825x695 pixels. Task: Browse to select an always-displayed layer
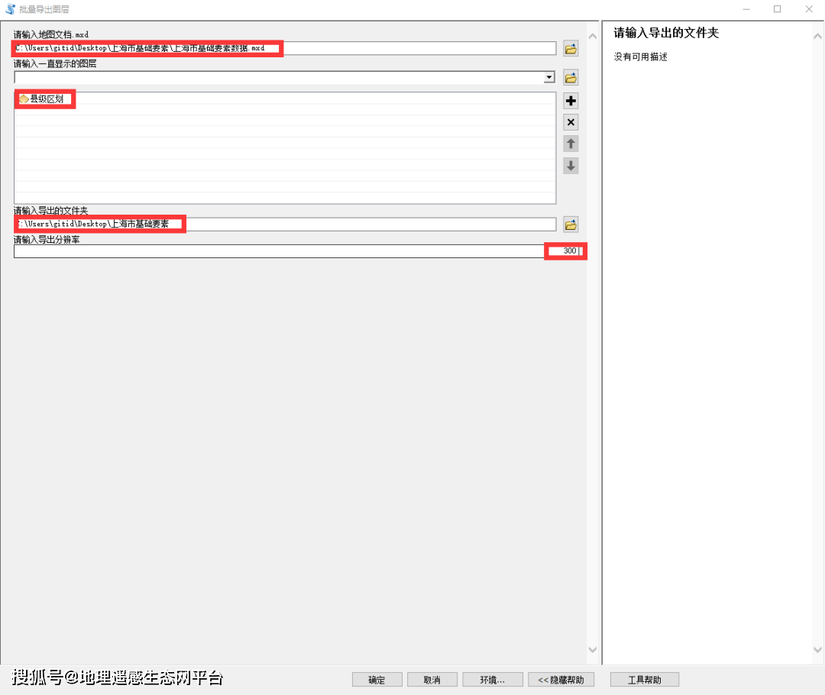(571, 77)
